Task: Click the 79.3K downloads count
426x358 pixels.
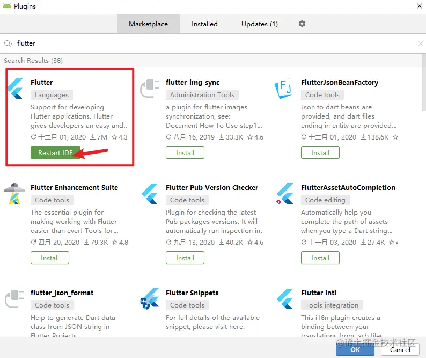Action: pyautogui.click(x=96, y=243)
